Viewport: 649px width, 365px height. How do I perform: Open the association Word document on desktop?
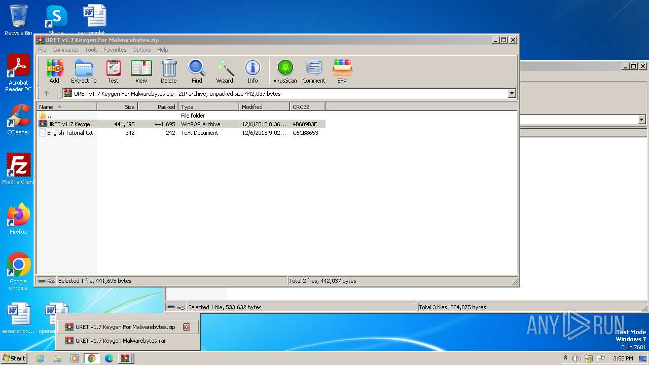18,319
